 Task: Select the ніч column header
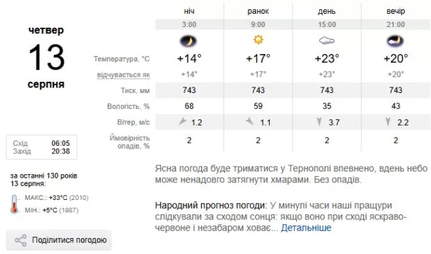coord(189,11)
